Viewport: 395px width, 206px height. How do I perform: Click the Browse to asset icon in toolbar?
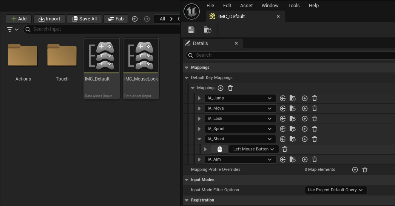tap(207, 30)
